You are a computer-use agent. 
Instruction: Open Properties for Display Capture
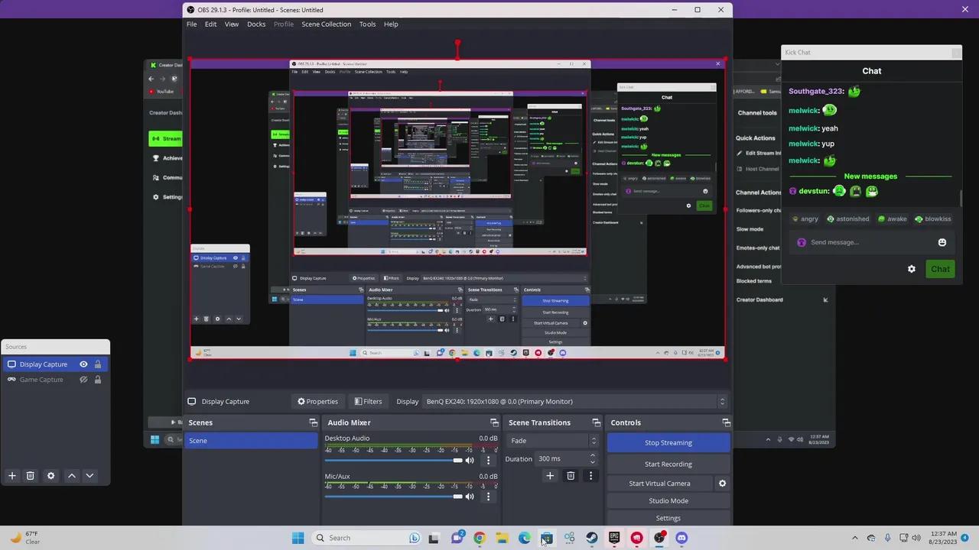pyautogui.click(x=318, y=401)
